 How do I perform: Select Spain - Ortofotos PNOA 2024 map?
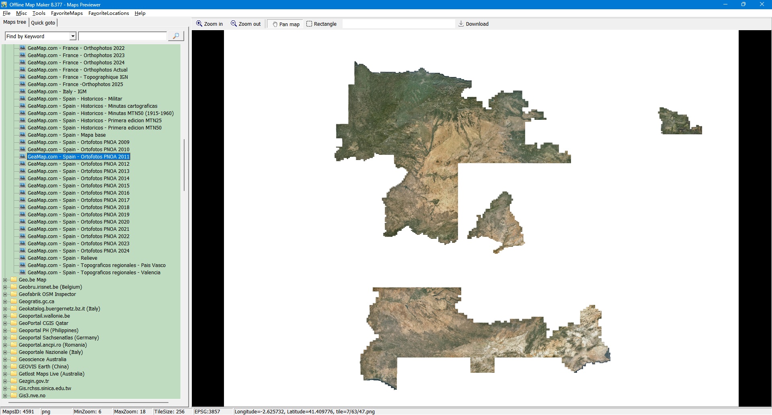point(78,251)
